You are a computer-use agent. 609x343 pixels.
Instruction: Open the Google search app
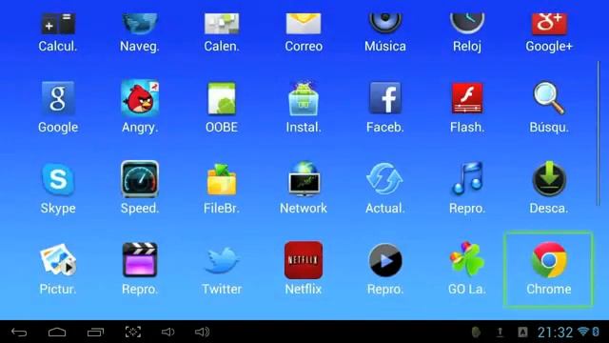[58, 108]
